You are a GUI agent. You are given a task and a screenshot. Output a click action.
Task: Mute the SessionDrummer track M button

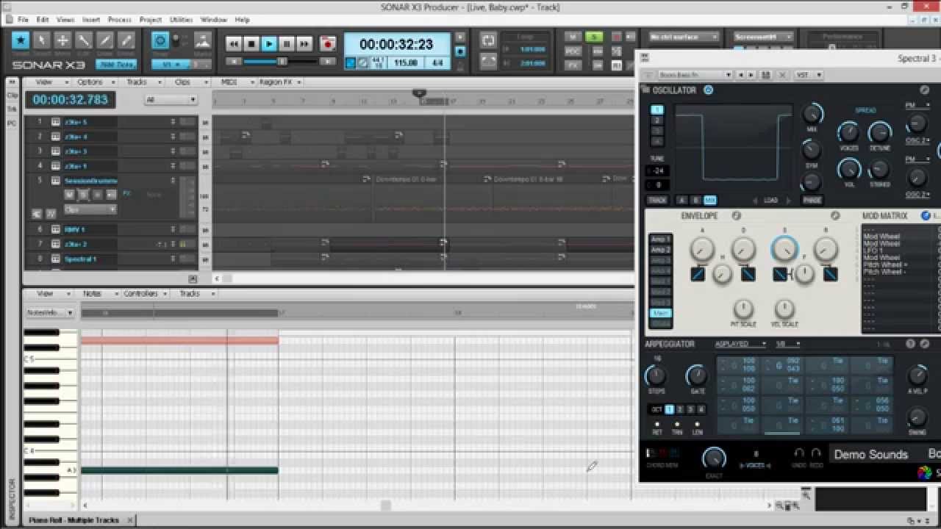pos(70,195)
